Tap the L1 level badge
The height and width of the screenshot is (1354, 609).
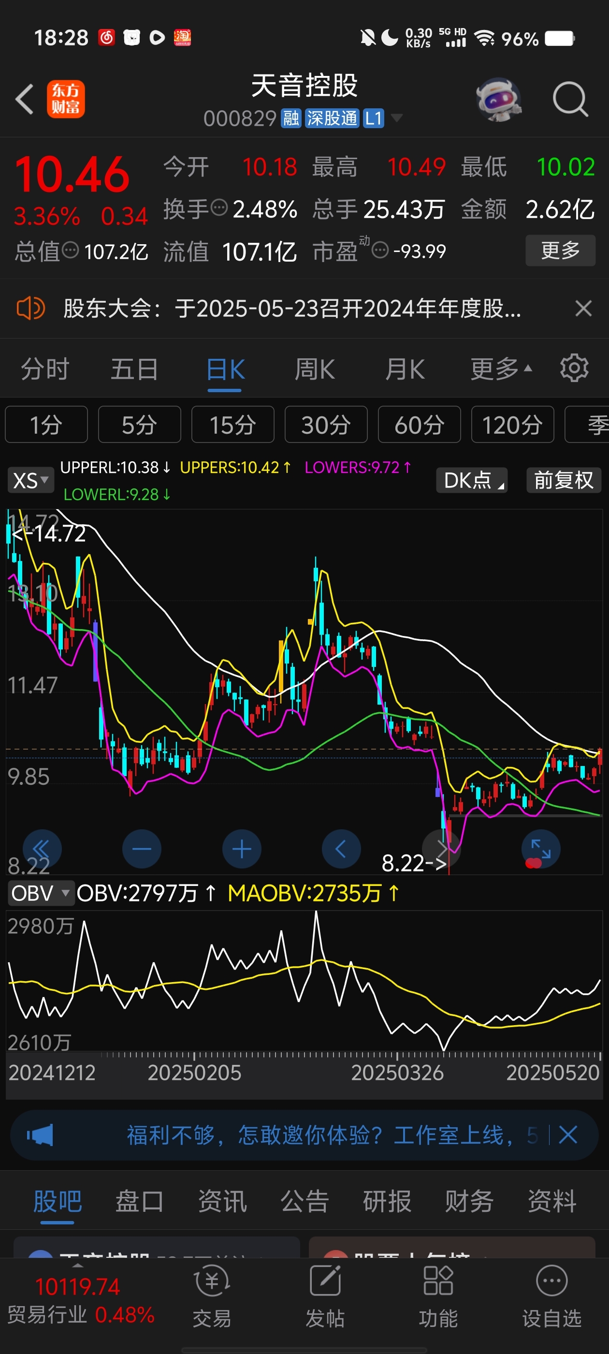pos(373,118)
